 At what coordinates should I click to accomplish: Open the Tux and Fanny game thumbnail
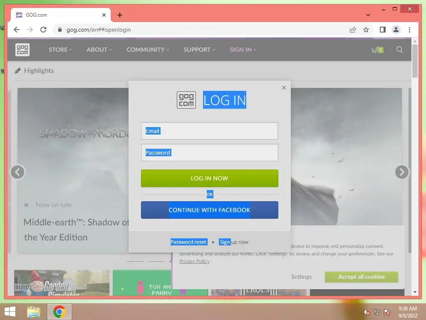coord(160,283)
